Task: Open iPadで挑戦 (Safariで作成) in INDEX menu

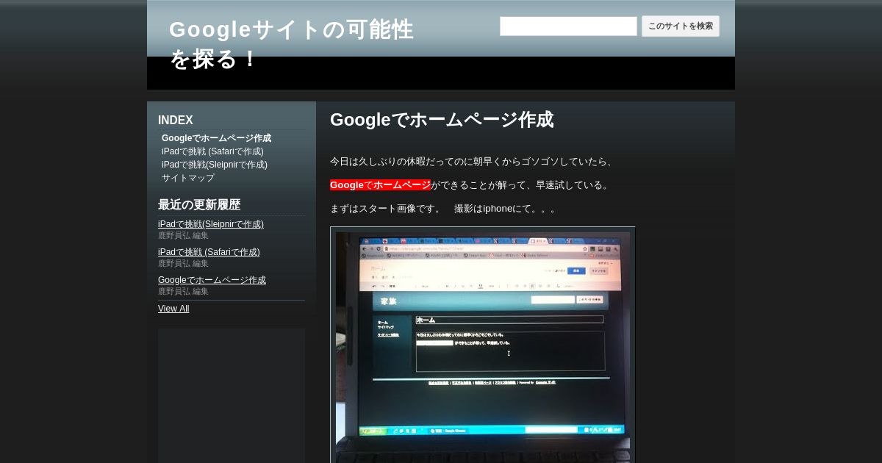Action: pyautogui.click(x=212, y=151)
